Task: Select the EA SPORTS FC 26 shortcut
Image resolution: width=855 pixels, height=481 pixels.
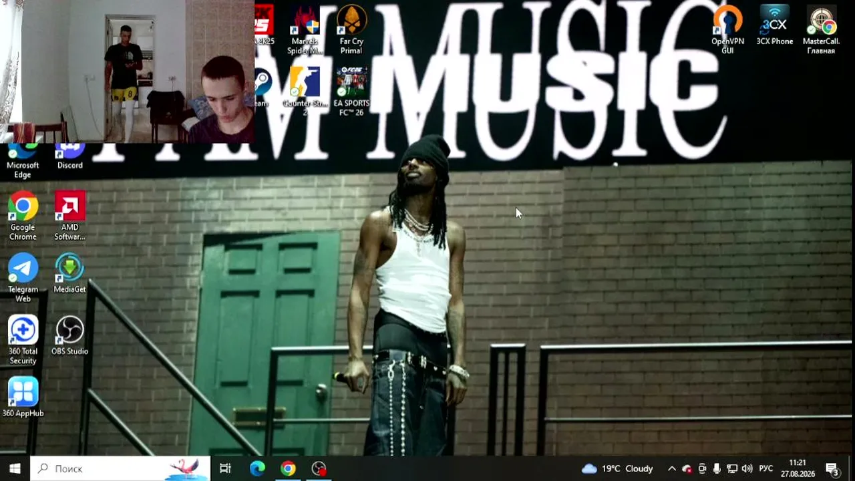Action: coord(351,92)
